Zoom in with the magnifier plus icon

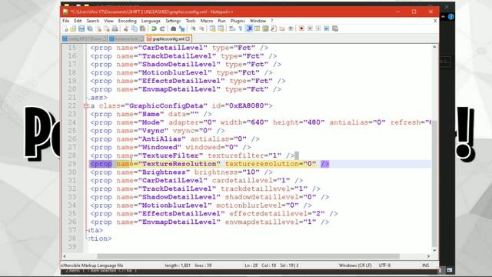[x=193, y=28]
